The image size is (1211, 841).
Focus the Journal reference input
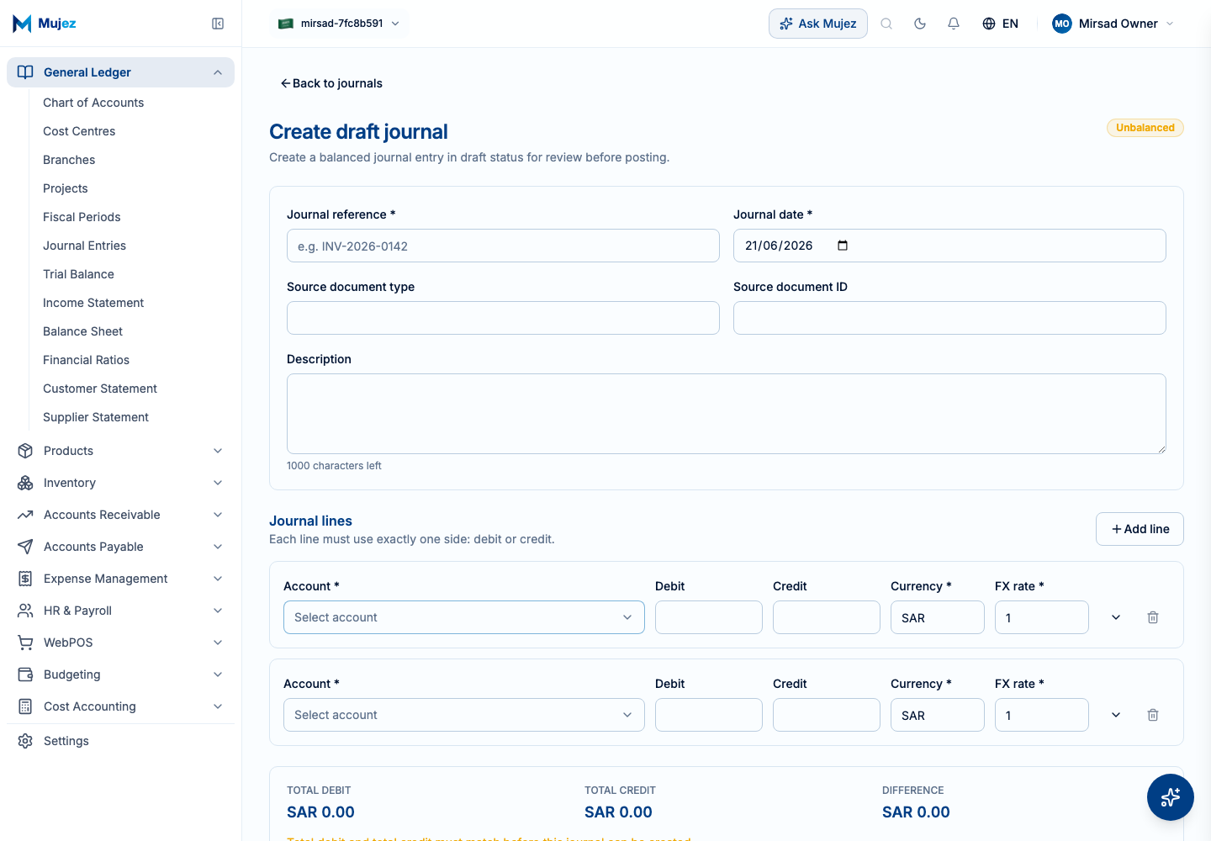point(503,246)
